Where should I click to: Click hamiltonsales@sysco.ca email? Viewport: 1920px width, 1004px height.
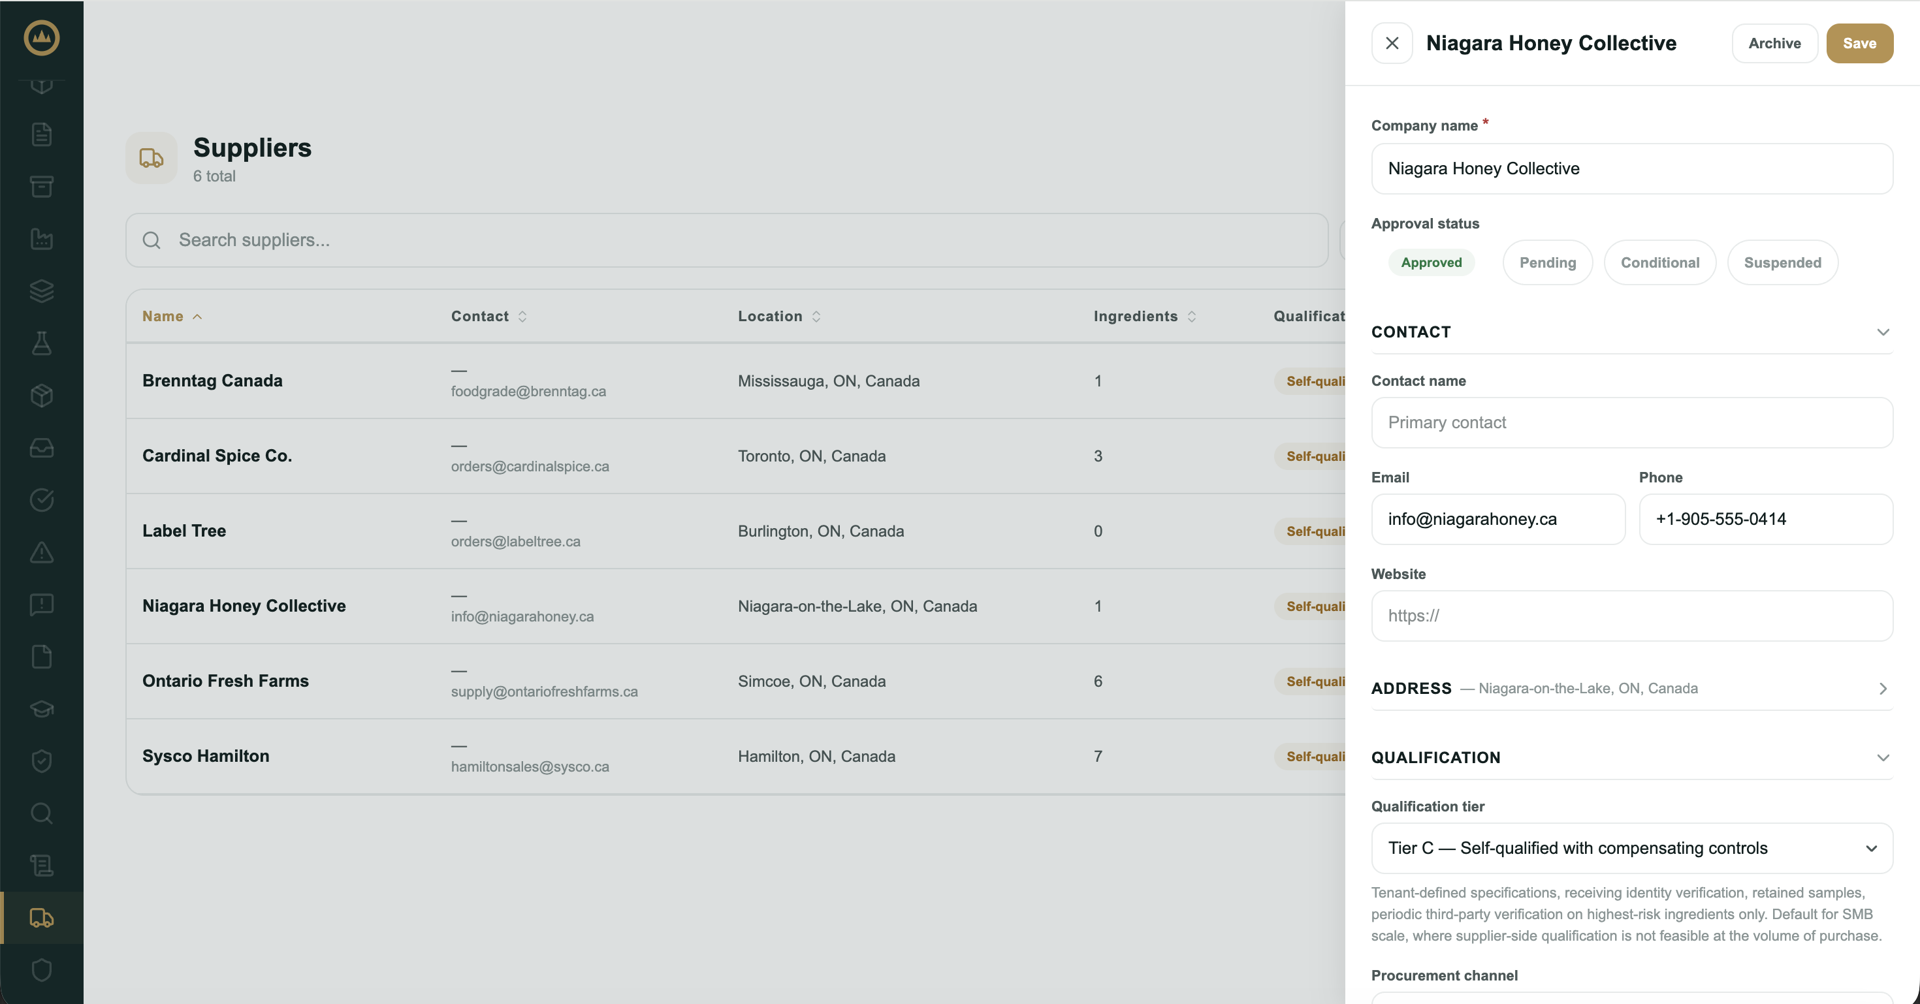click(x=530, y=767)
